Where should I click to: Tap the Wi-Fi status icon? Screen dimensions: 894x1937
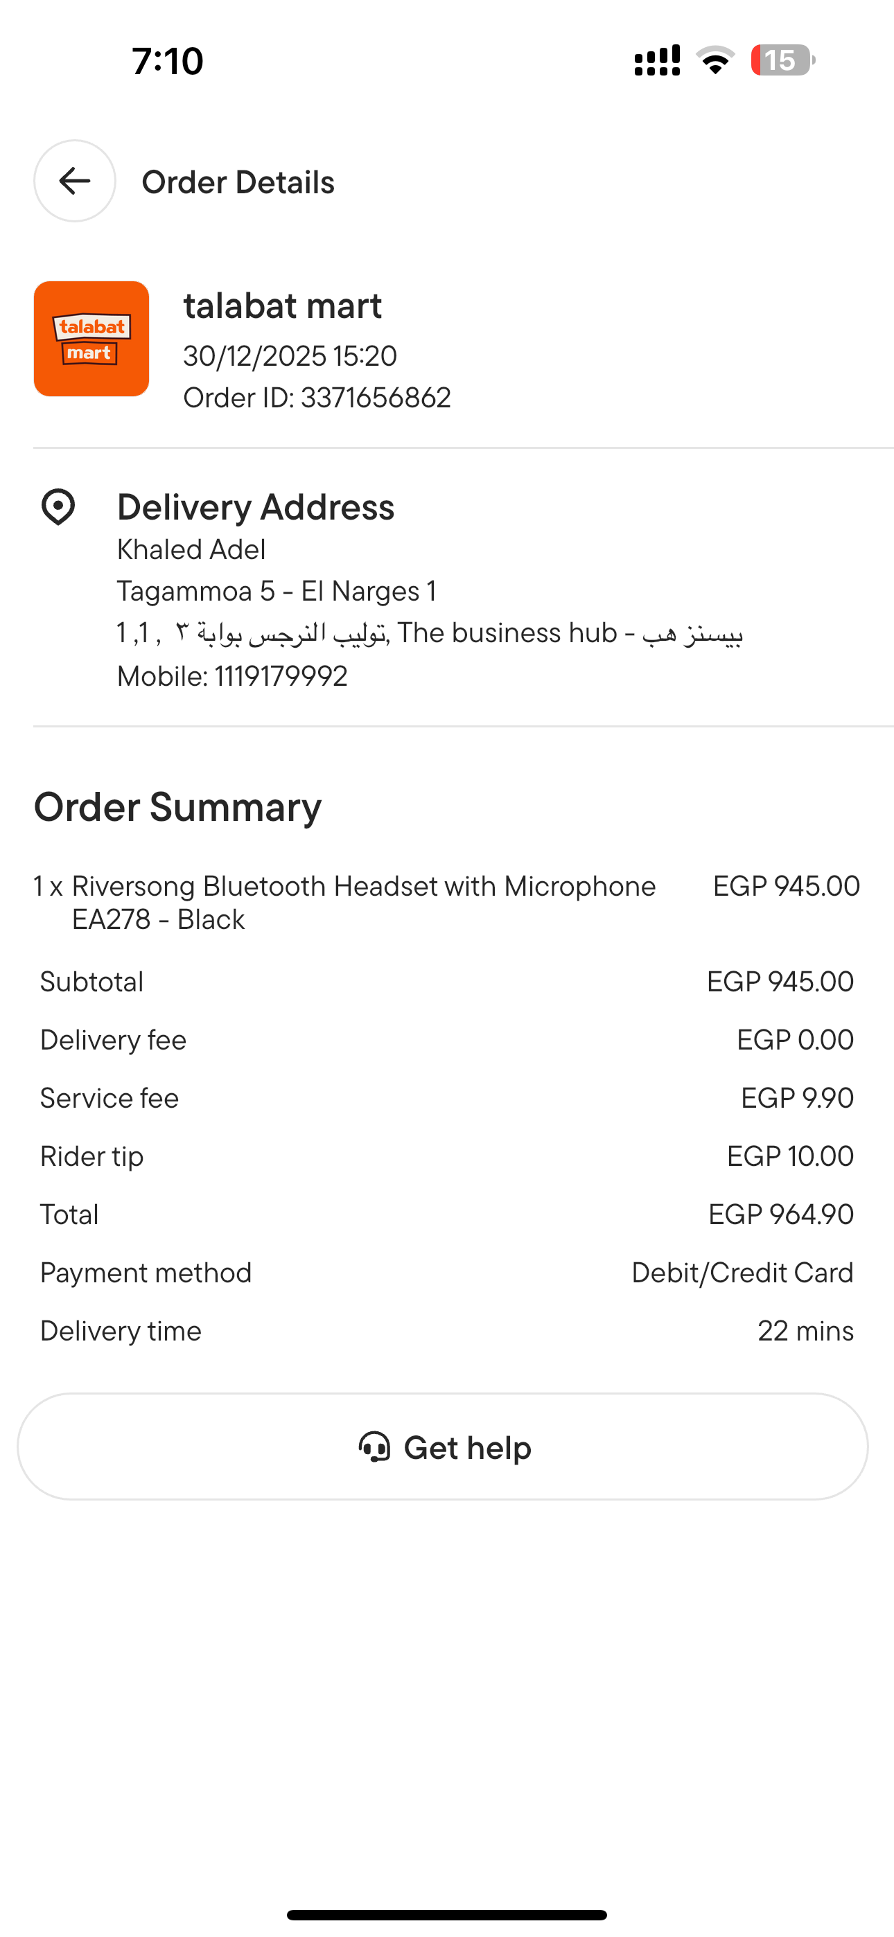[715, 60]
